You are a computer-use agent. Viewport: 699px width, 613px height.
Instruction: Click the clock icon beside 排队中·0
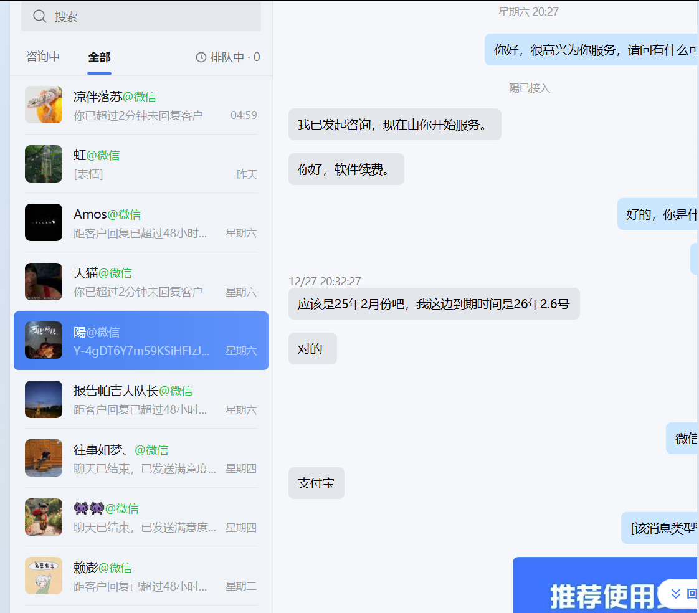coord(200,56)
